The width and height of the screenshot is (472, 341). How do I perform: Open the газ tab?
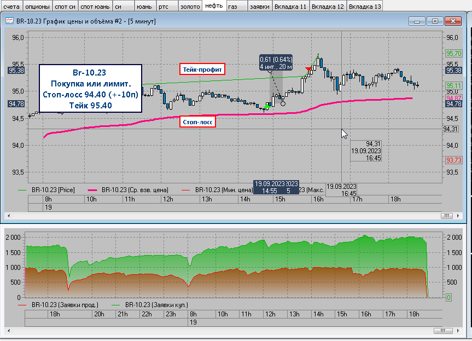237,6
